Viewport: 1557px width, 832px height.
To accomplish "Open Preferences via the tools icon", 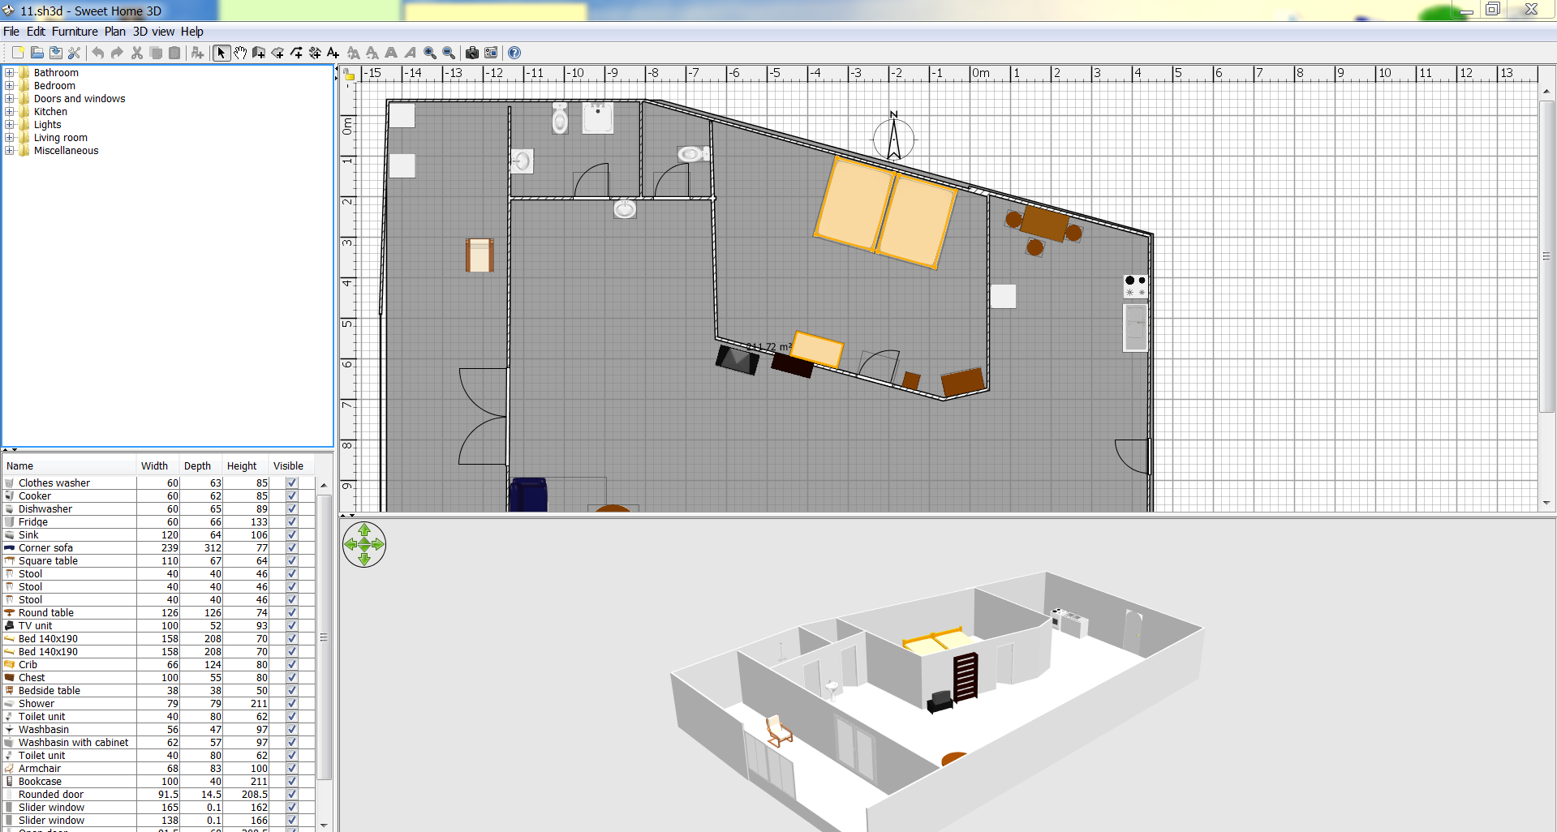I will [x=74, y=53].
